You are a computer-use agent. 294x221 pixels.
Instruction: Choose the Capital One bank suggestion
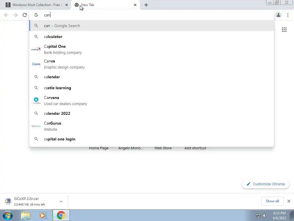point(152,49)
